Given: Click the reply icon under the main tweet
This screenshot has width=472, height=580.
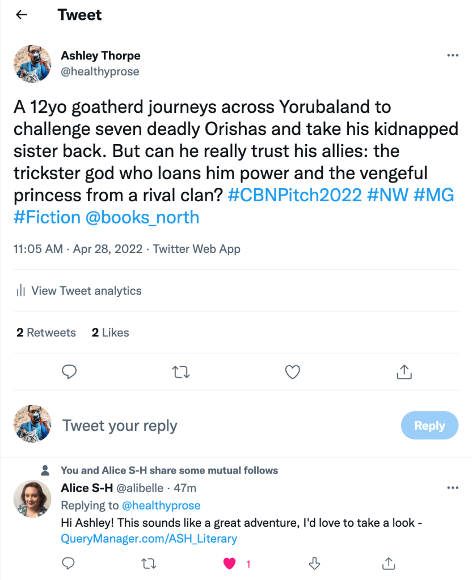Looking at the screenshot, I should tap(69, 372).
